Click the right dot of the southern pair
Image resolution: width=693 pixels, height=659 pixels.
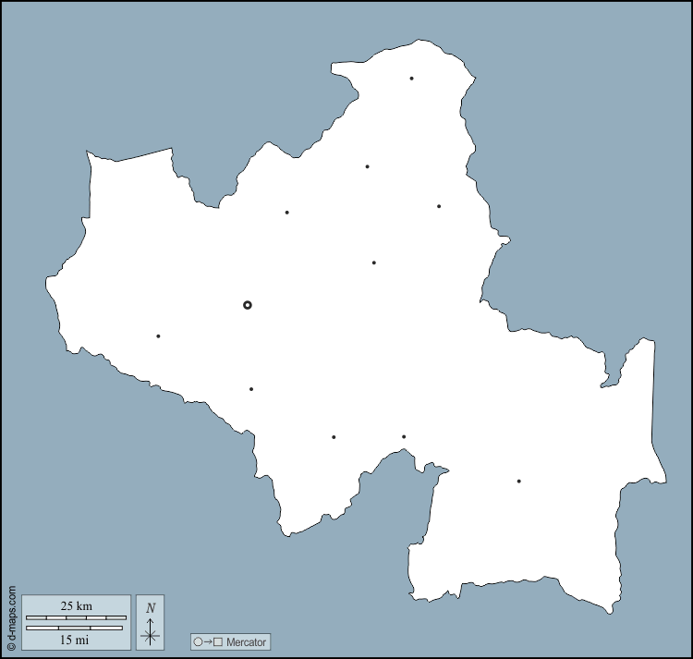click(404, 436)
